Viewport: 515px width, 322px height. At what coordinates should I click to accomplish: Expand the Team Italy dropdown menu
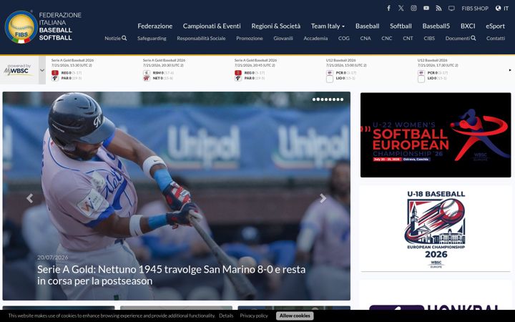(328, 26)
